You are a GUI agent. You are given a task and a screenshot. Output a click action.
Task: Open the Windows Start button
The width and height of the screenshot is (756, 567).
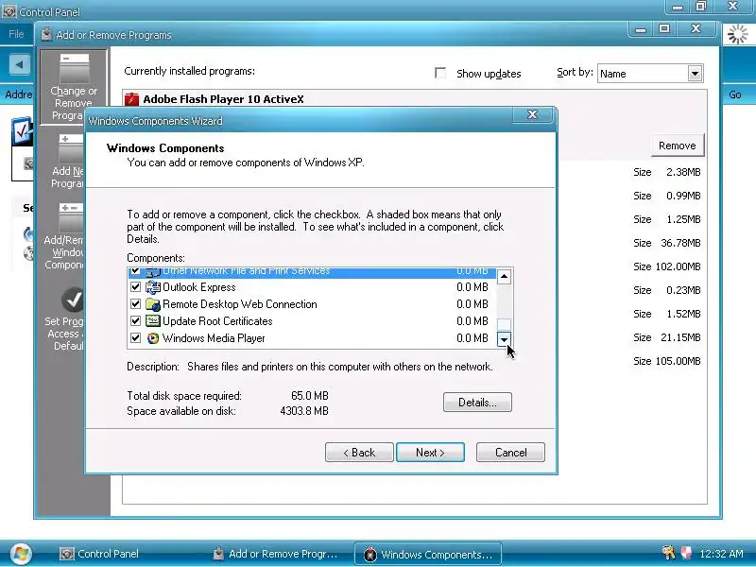coord(21,554)
